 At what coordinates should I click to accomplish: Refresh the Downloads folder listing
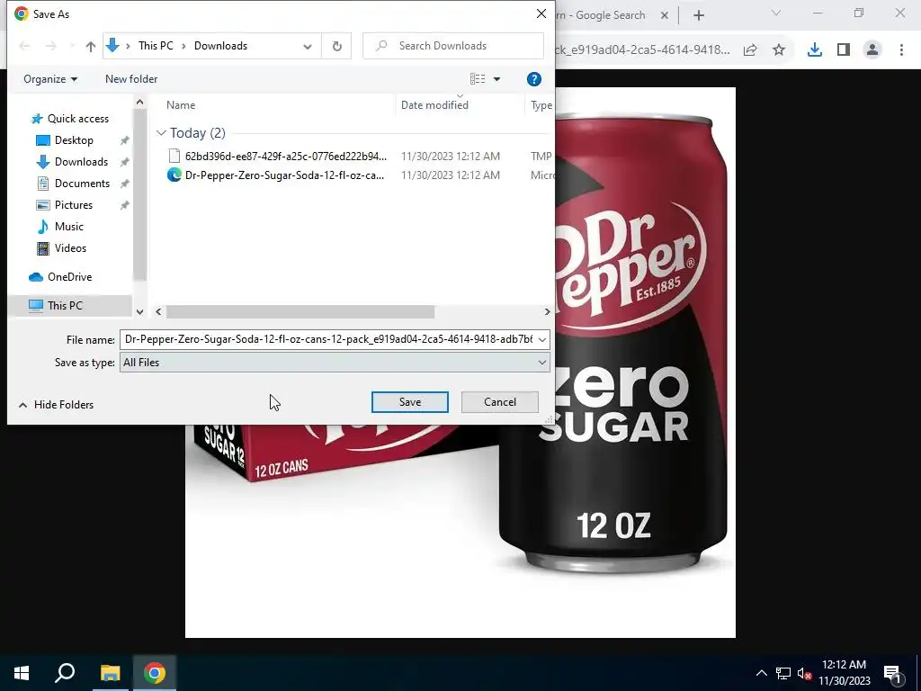pos(336,46)
